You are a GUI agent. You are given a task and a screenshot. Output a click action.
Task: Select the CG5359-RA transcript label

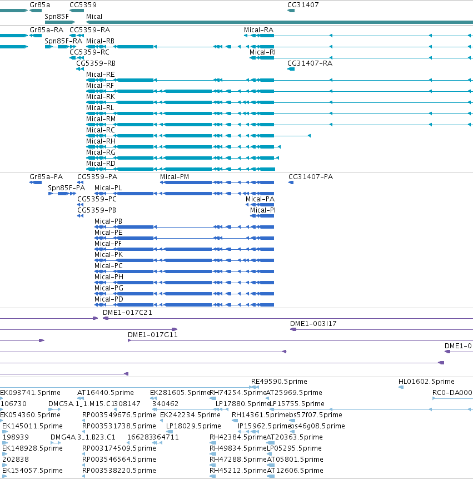(x=89, y=30)
